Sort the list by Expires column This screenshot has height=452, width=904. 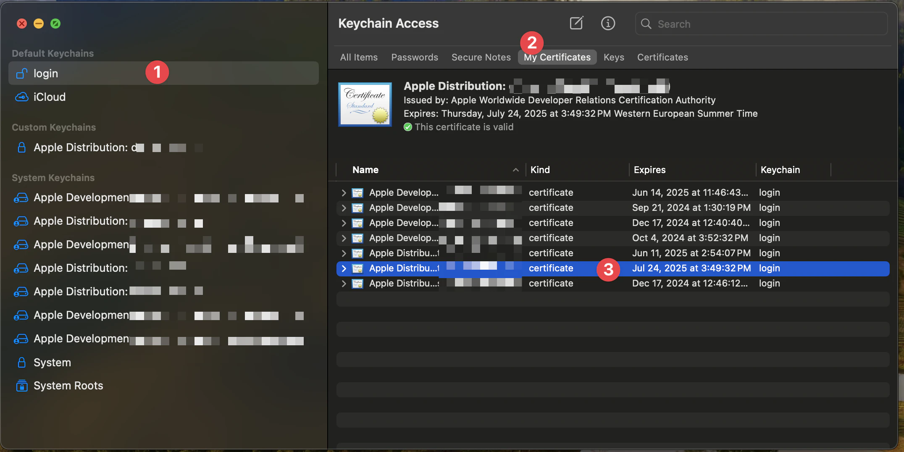[649, 170]
